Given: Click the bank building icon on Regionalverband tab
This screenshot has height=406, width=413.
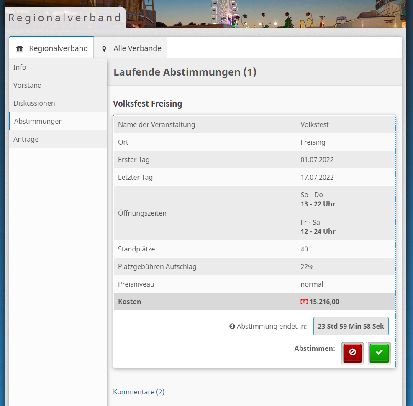Looking at the screenshot, I should (20, 49).
